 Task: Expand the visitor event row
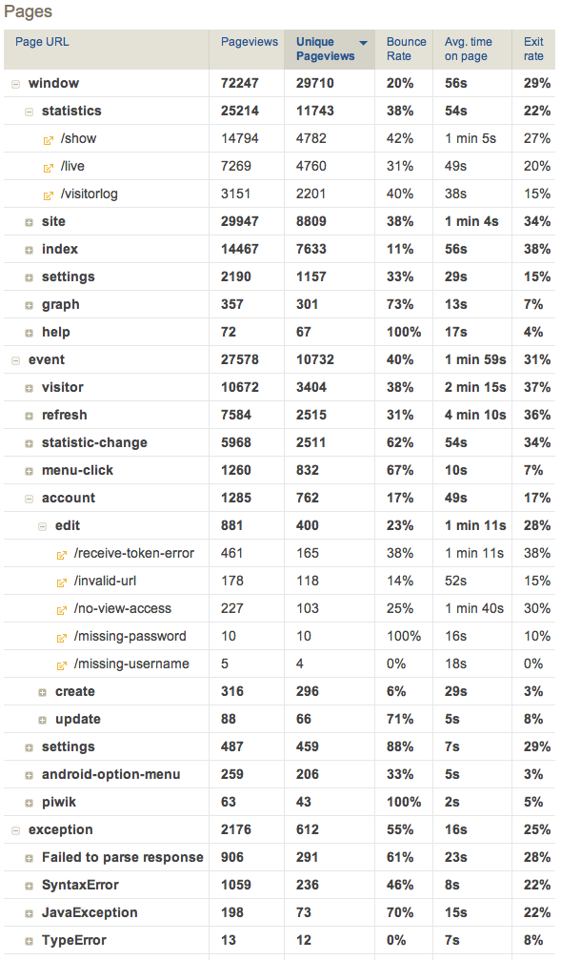coord(29,389)
